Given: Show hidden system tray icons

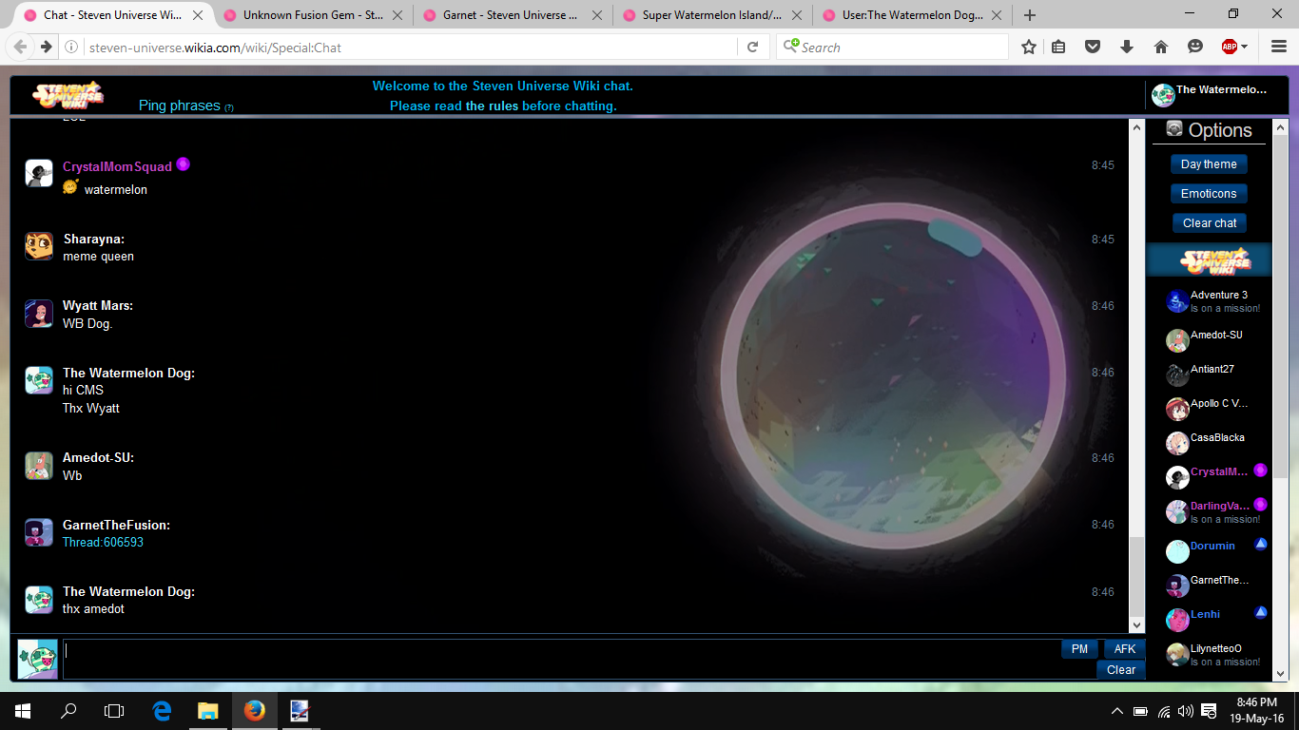Looking at the screenshot, I should (1117, 711).
